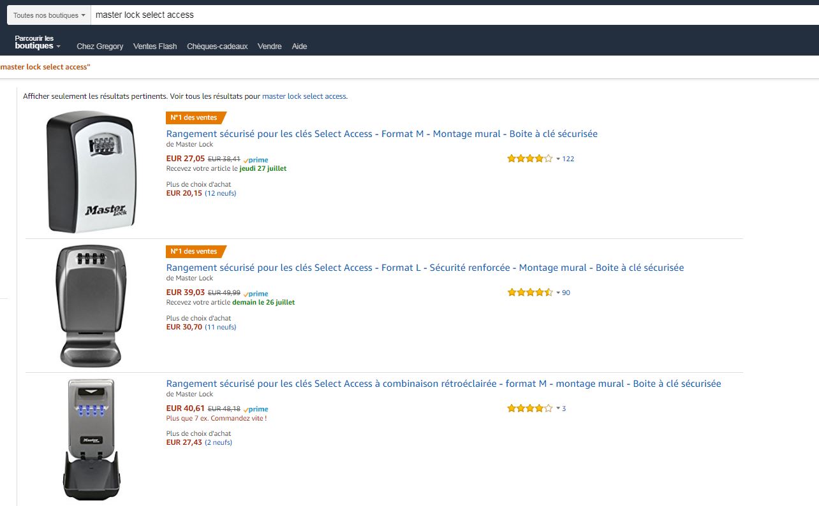The image size is (819, 506).
Task: Click the second N°1 des ventes badge
Action: [195, 251]
